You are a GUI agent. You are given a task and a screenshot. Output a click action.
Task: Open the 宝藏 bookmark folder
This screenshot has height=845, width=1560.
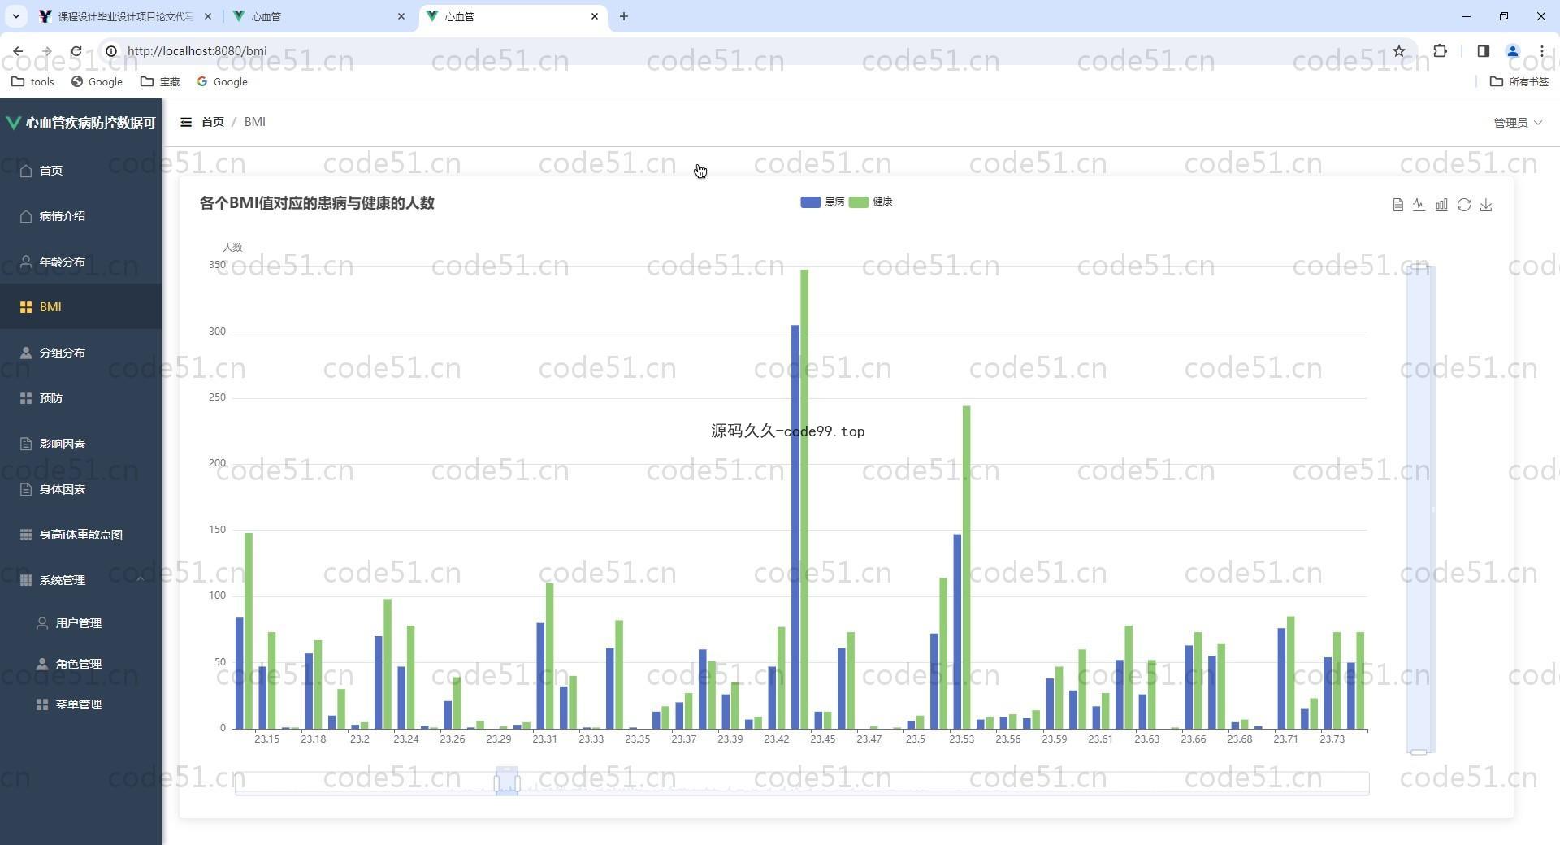point(160,81)
